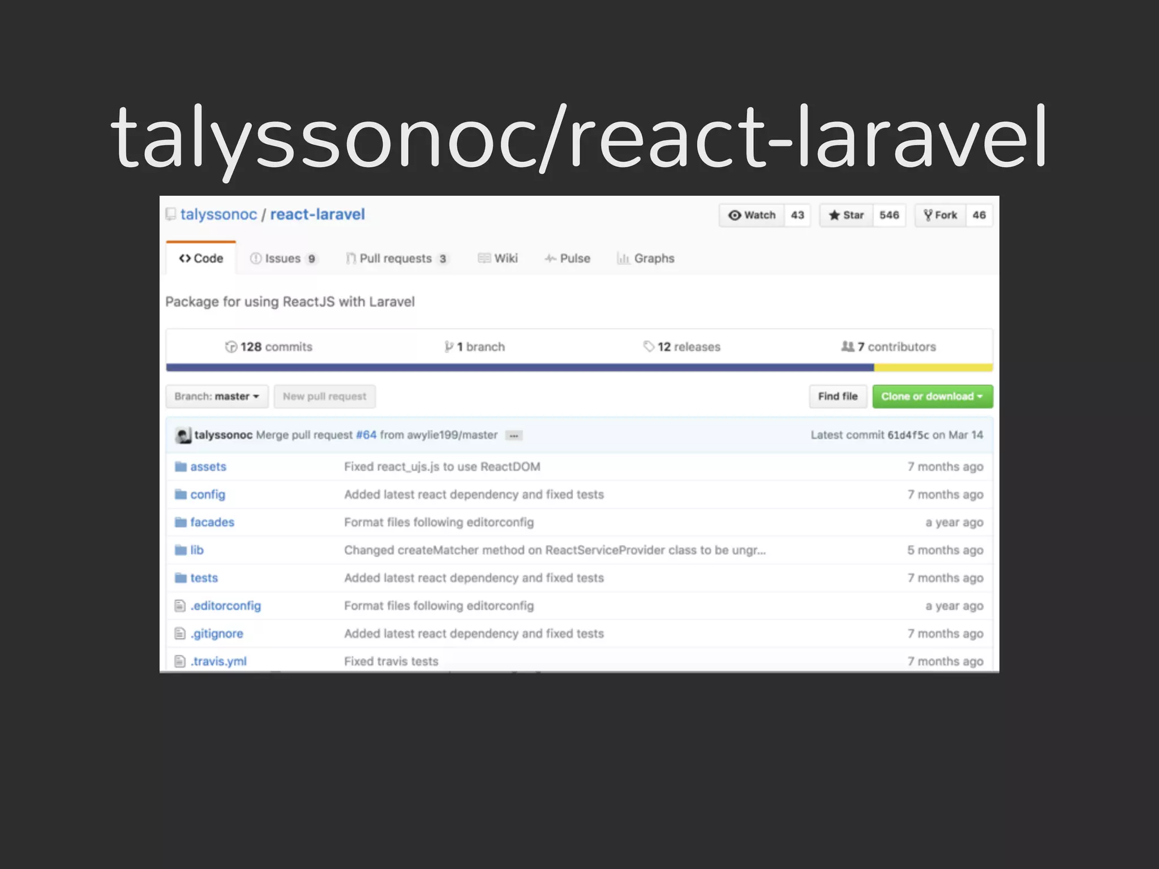This screenshot has width=1159, height=869.
Task: Click the commits clock icon
Action: (x=231, y=347)
